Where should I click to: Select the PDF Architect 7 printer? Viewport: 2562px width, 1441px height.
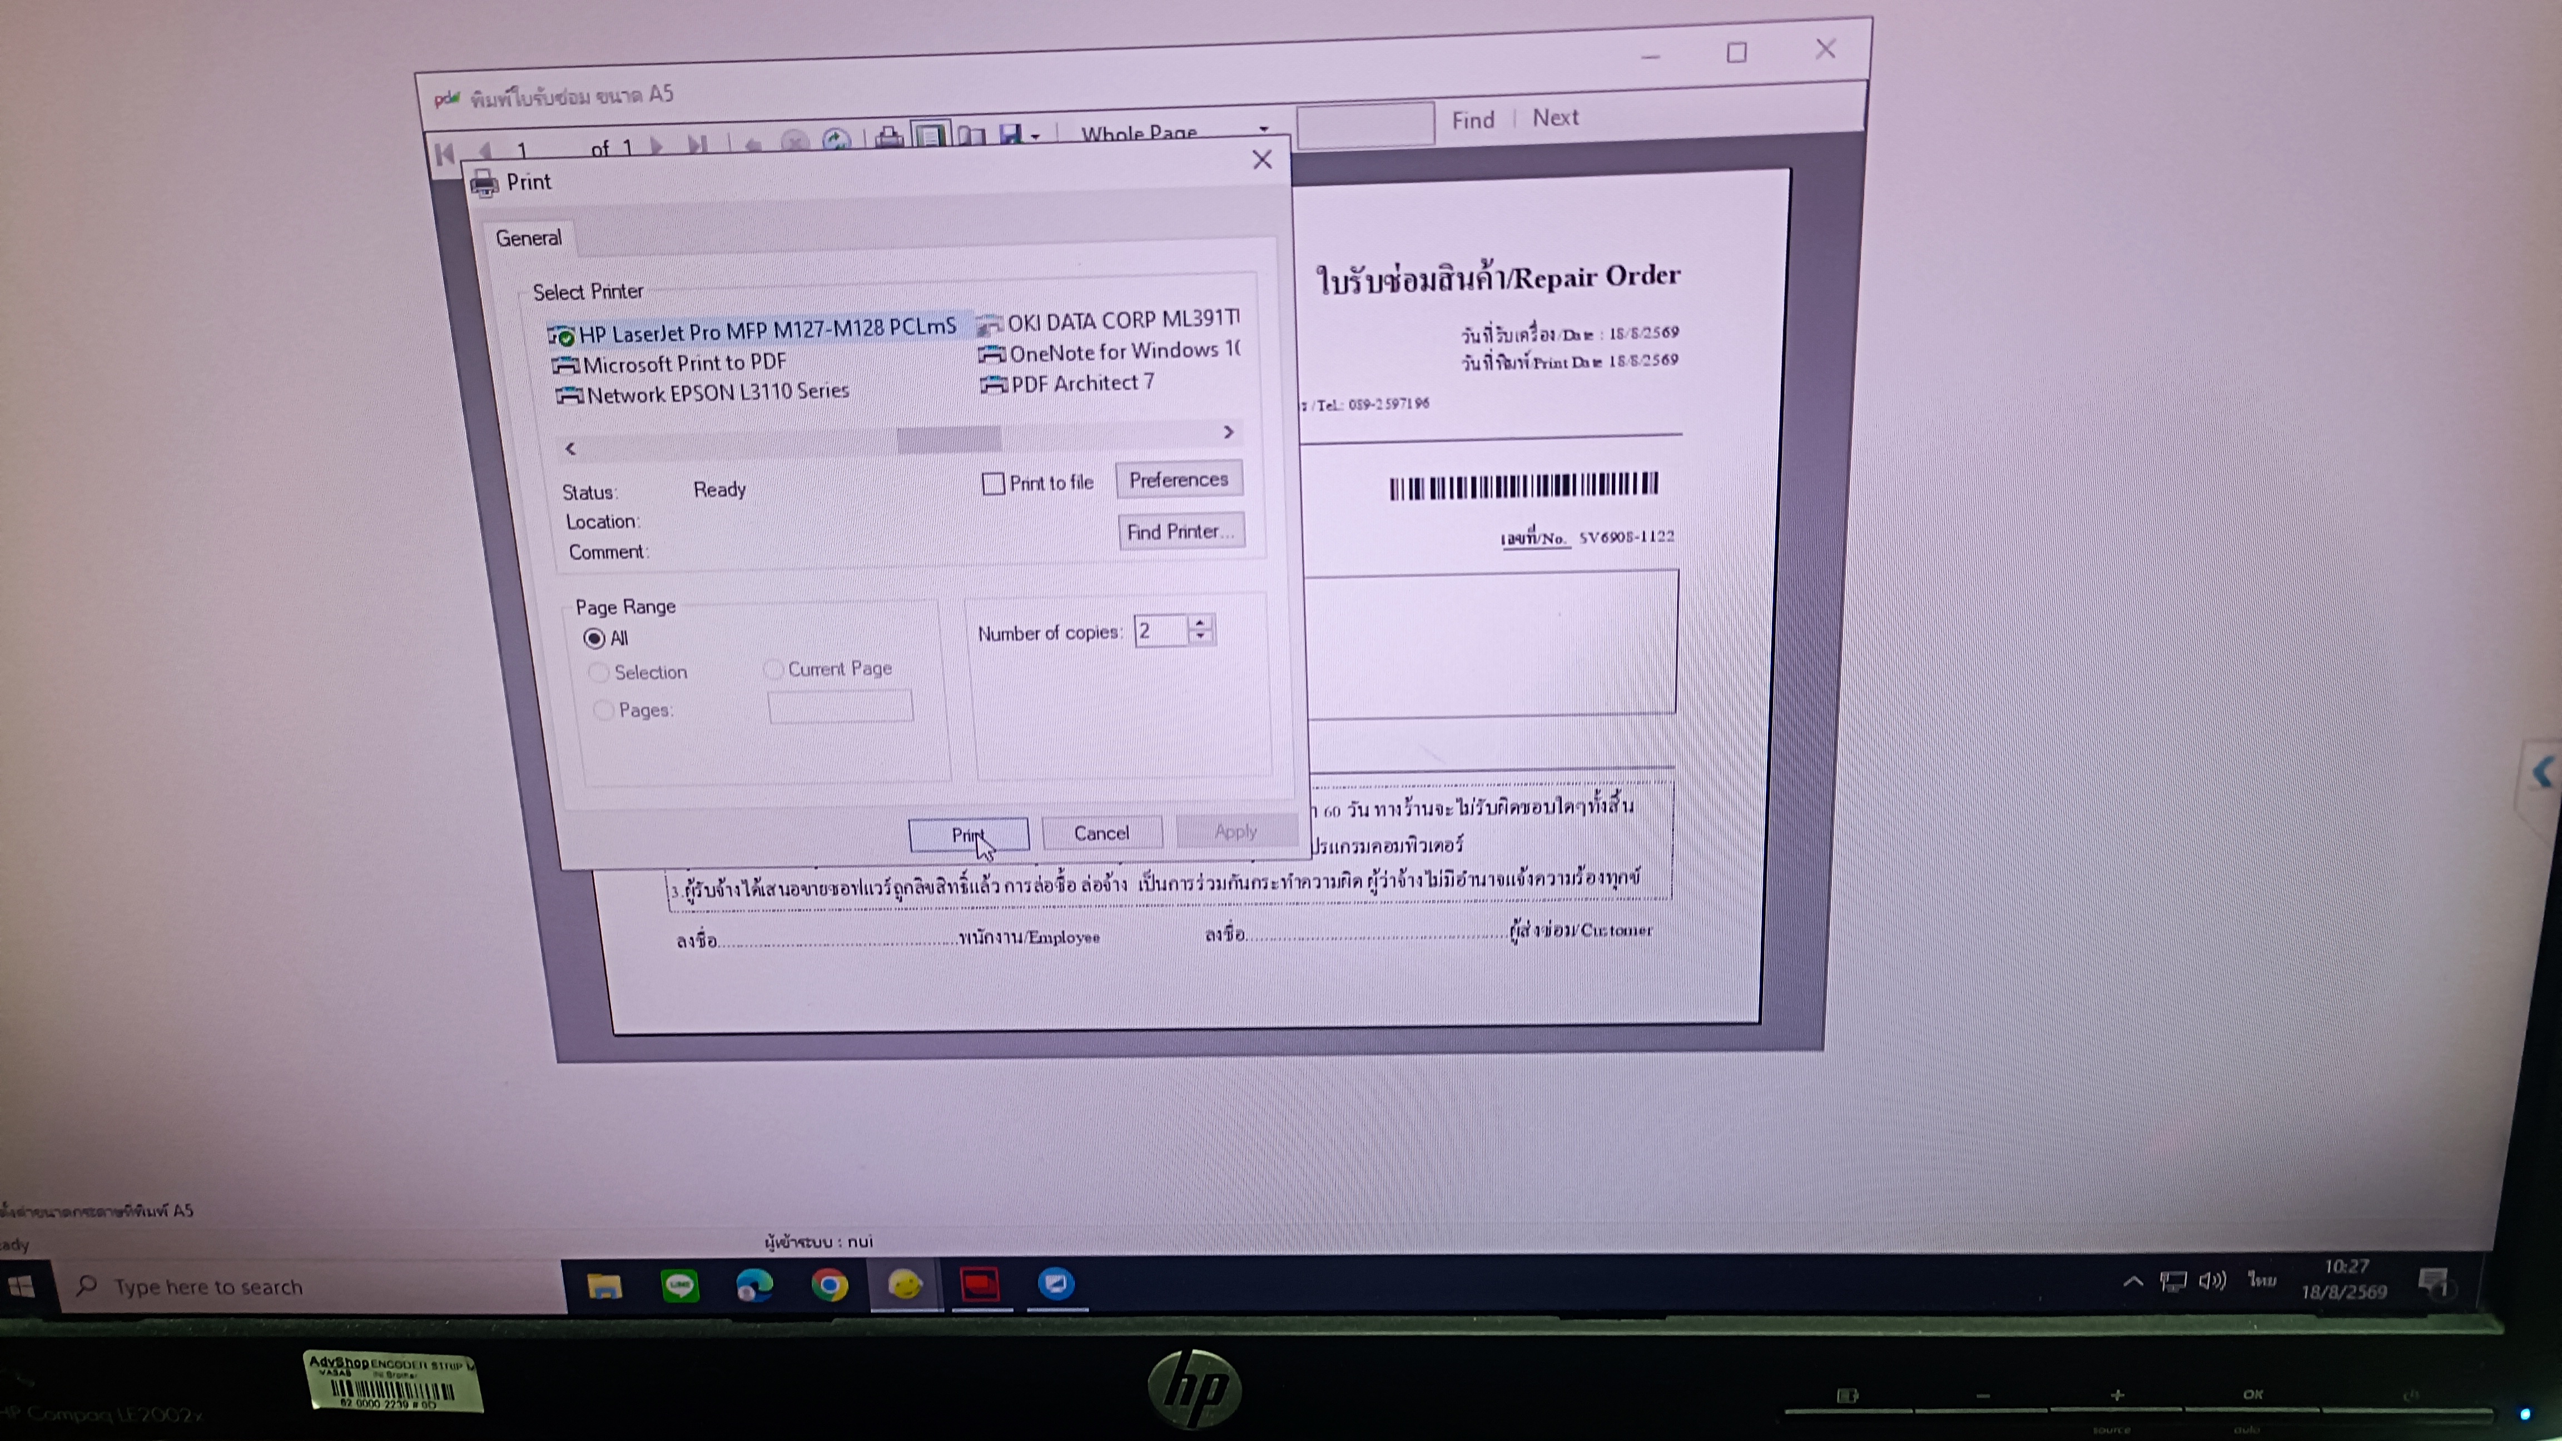1067,383
